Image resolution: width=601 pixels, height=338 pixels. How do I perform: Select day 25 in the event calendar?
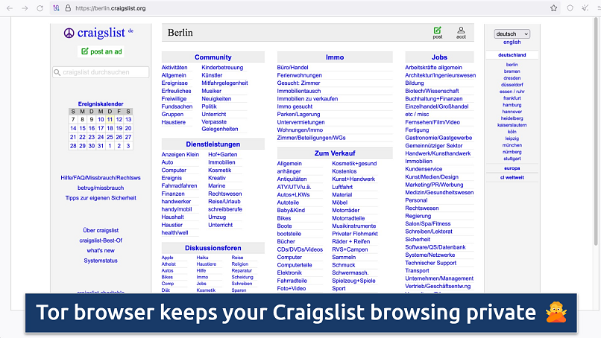coord(110,137)
